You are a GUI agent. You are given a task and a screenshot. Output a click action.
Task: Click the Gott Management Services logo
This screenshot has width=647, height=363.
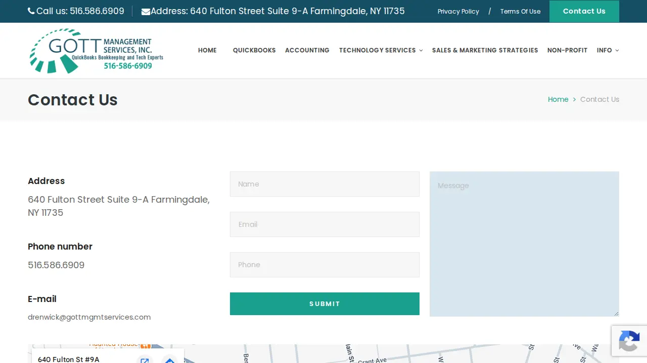pos(97,50)
